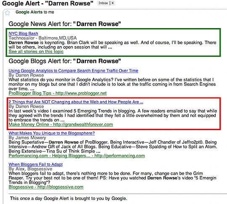
Task: Open When Bloggers Fail to Adapt post
Action: click(35, 165)
